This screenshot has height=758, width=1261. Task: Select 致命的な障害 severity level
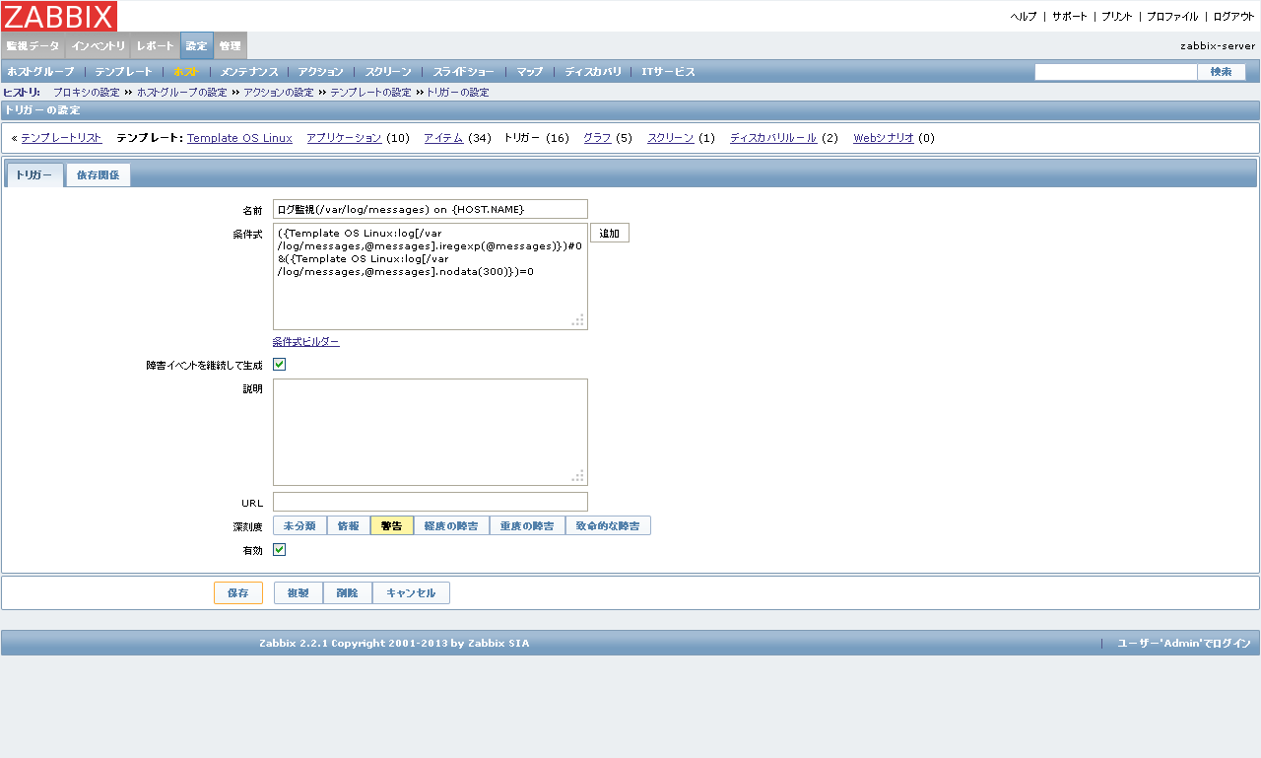[608, 524]
